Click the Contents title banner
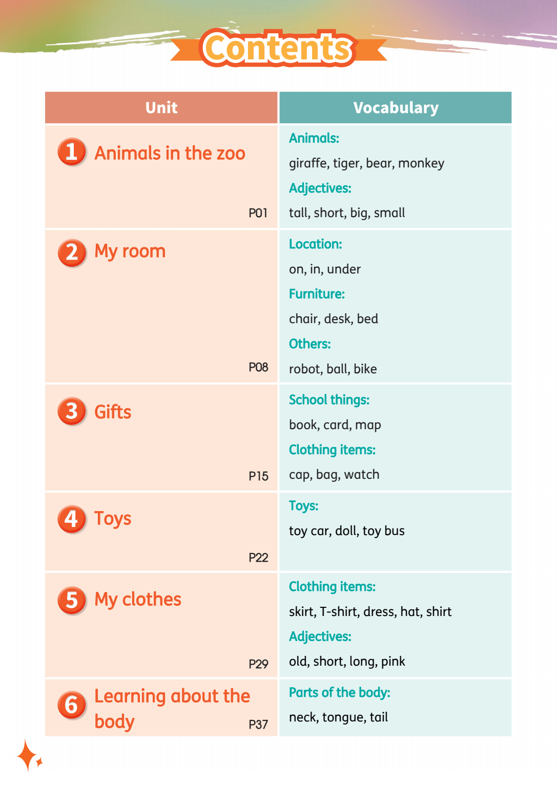 click(278, 48)
